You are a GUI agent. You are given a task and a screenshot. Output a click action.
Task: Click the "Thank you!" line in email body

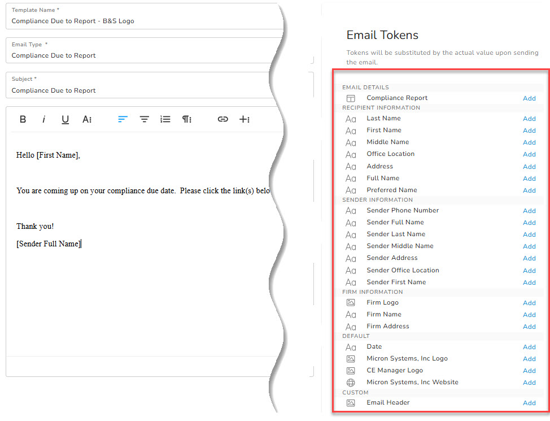point(35,227)
